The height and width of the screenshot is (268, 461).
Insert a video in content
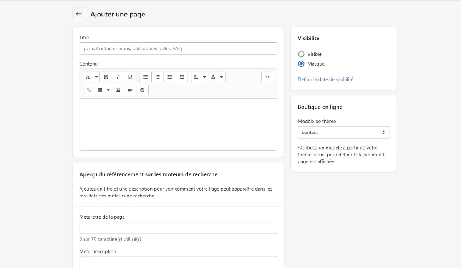pyautogui.click(x=130, y=90)
